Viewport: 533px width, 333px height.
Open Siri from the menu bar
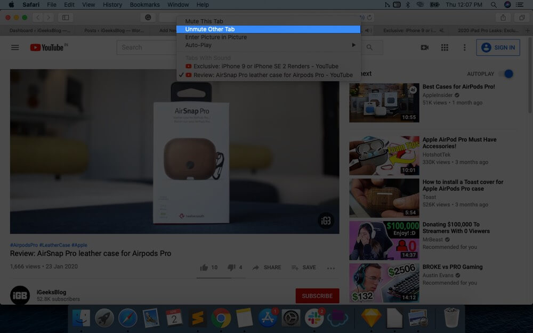(x=507, y=5)
